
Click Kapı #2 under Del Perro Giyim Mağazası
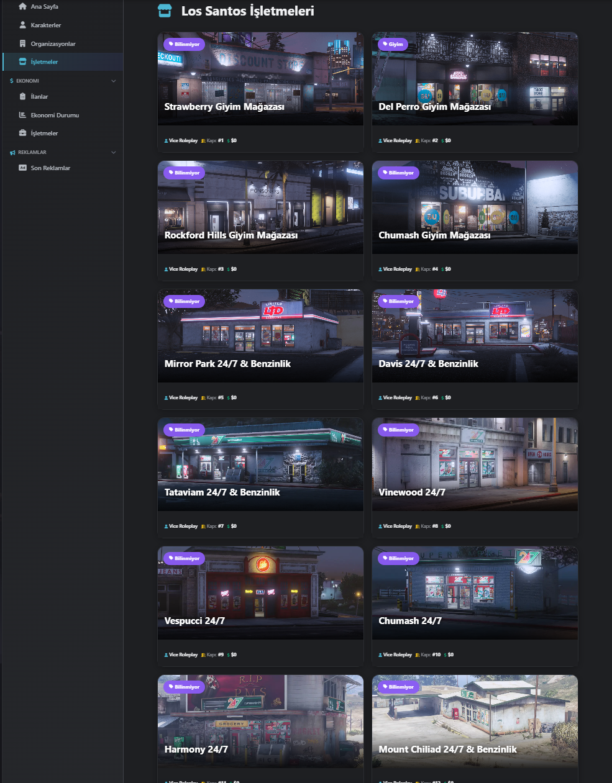[x=429, y=141]
